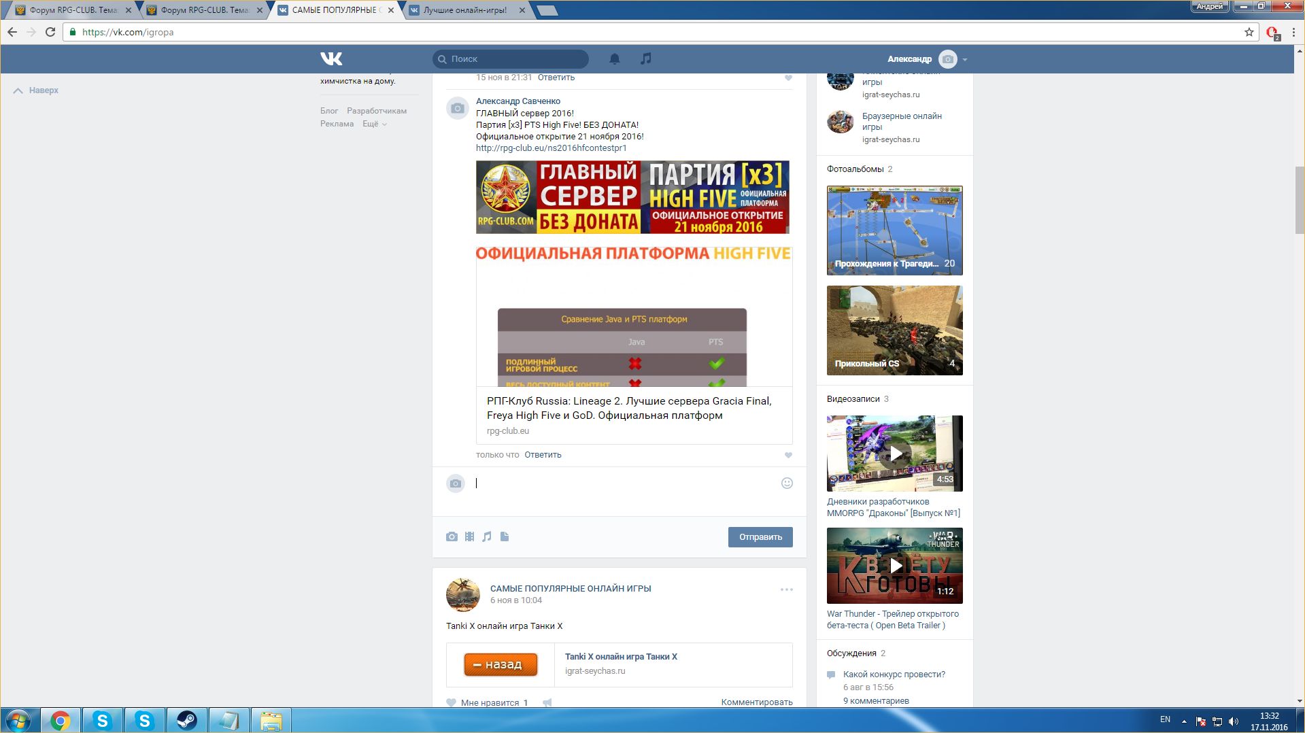Open the red browser extension icon
The width and height of the screenshot is (1305, 733).
point(1272,32)
